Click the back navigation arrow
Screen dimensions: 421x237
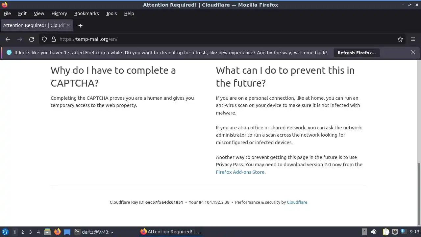click(8, 39)
